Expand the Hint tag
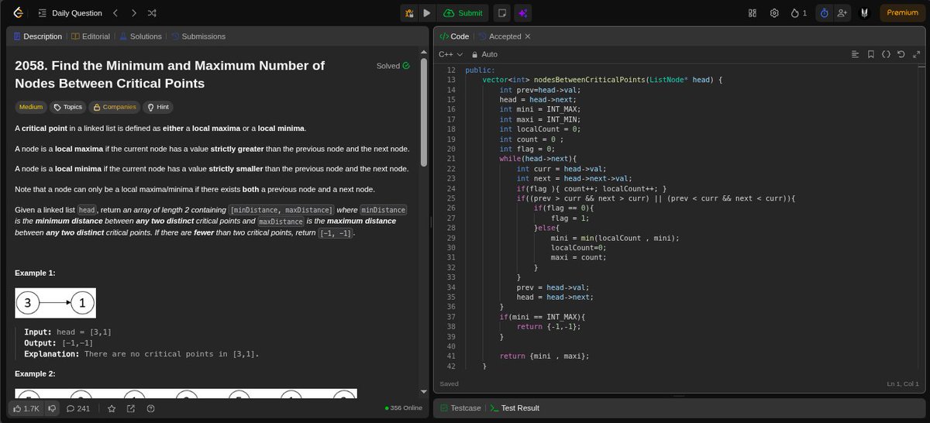The image size is (930, 423). [158, 107]
